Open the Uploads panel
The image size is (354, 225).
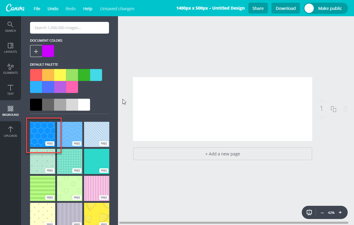coord(10,132)
